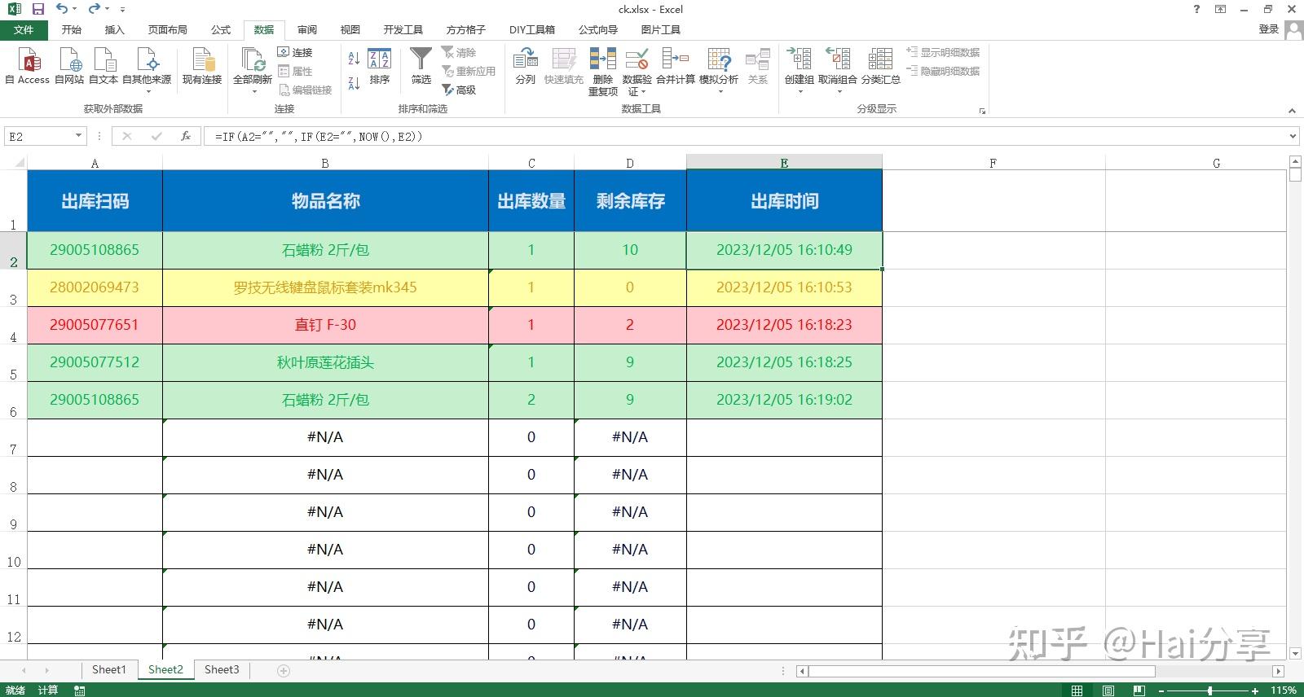Screen dimensions: 1304x697
Task: Click Properties (属性) in connections group
Action: pyautogui.click(x=295, y=71)
